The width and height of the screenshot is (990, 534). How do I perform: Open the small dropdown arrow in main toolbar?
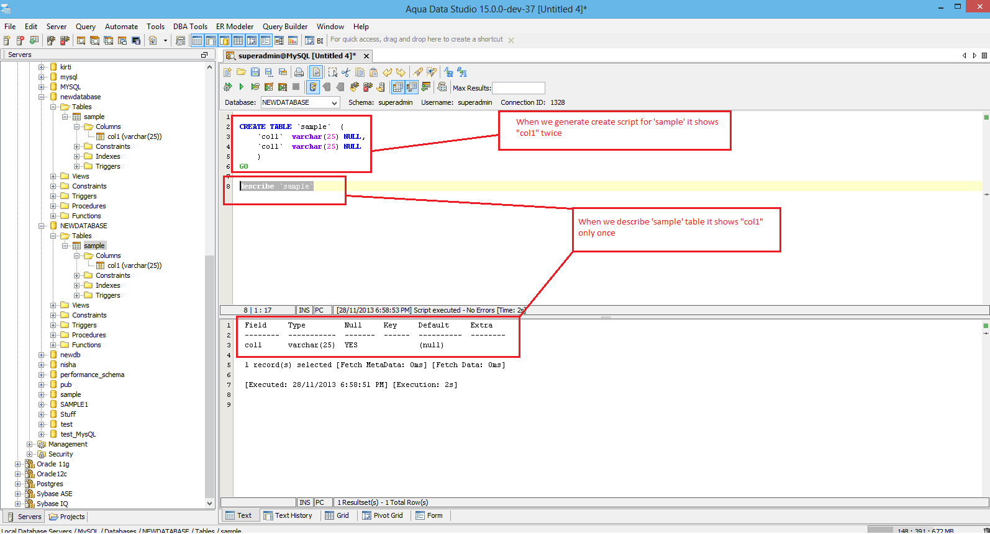165,40
